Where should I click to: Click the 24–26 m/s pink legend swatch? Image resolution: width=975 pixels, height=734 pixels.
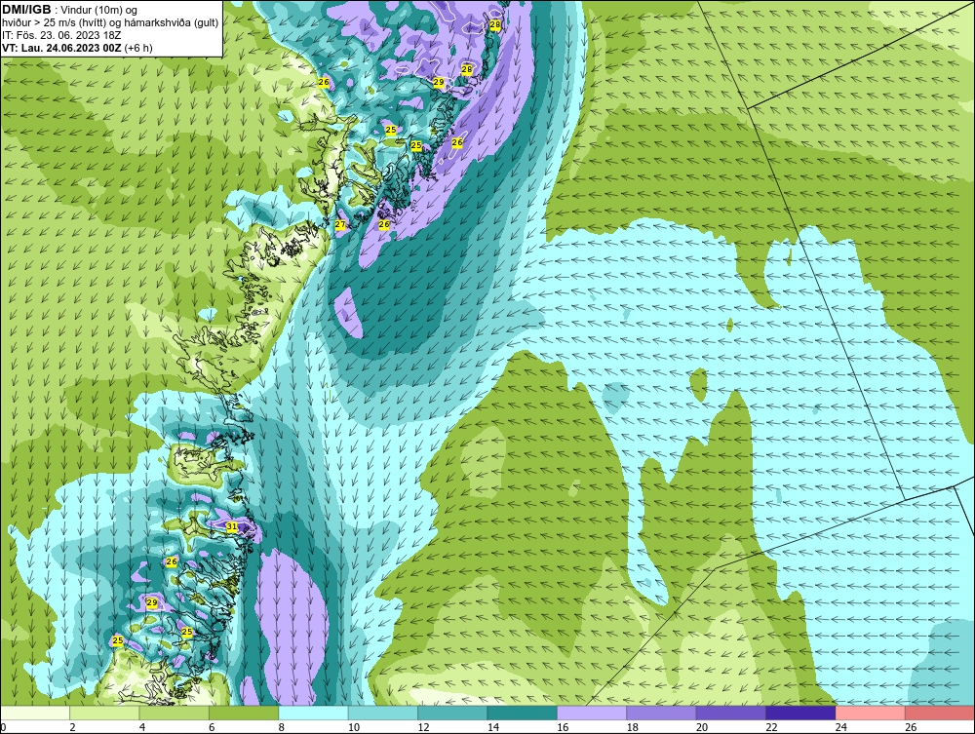(x=871, y=713)
